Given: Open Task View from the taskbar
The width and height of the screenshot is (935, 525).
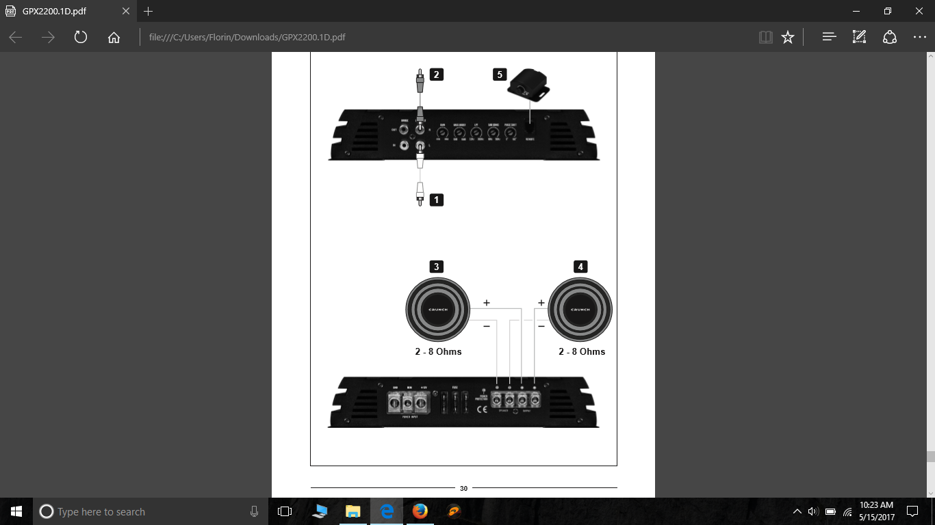Looking at the screenshot, I should pyautogui.click(x=285, y=511).
